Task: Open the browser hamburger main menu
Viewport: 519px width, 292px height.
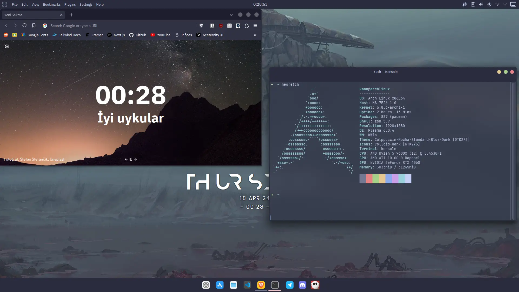Action: (x=255, y=25)
